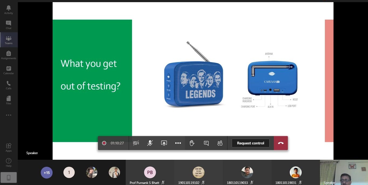The width and height of the screenshot is (368, 185).
Task: Raise your hand in the meeting
Action: click(192, 143)
